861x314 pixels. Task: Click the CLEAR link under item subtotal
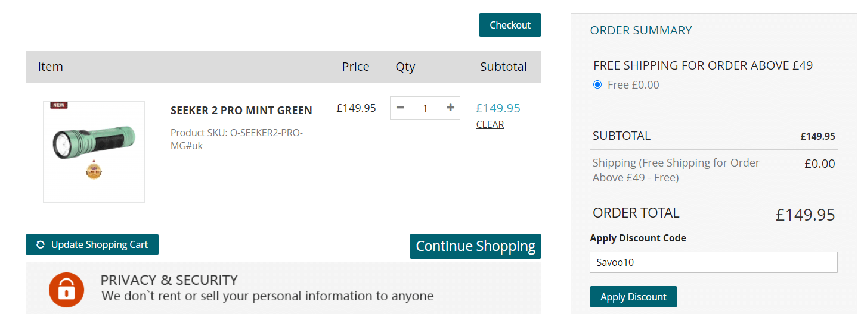click(x=490, y=124)
